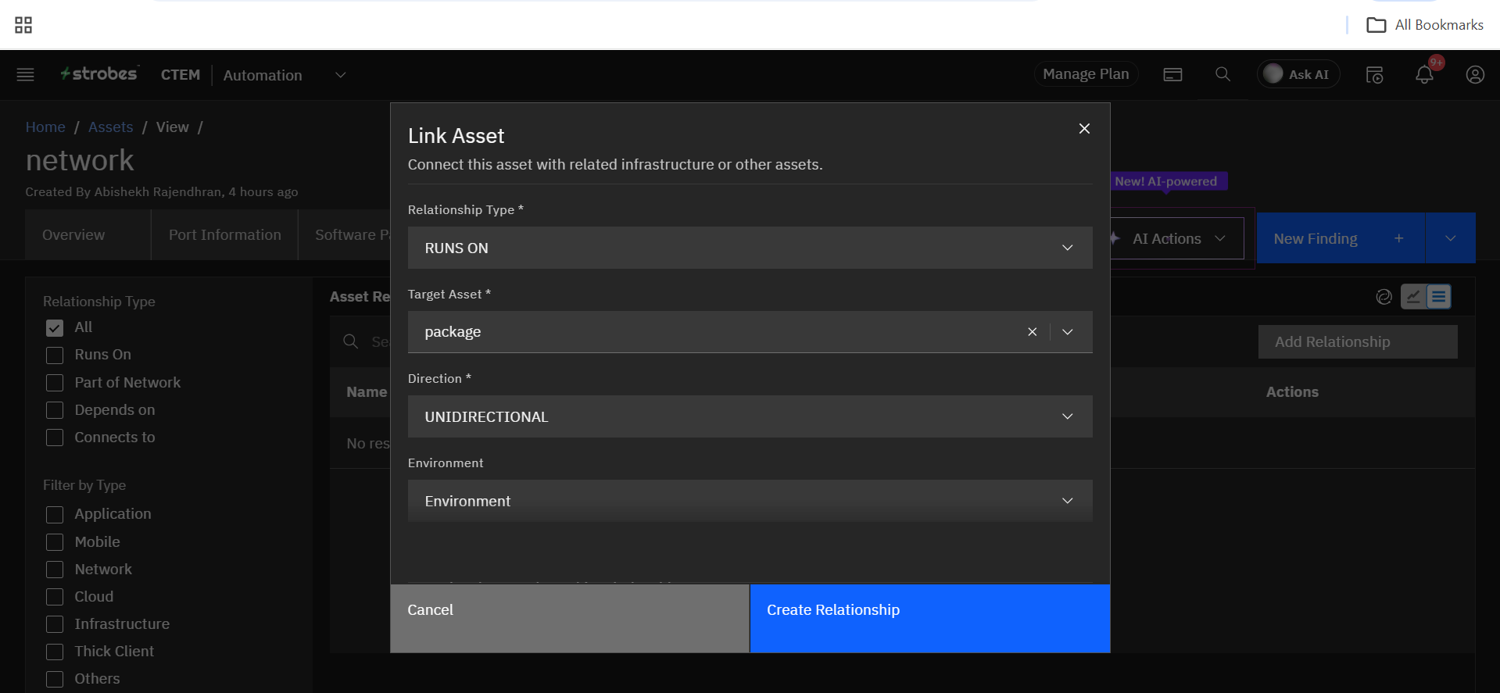
Task: Open the browser apps grid icon
Action: tap(23, 25)
